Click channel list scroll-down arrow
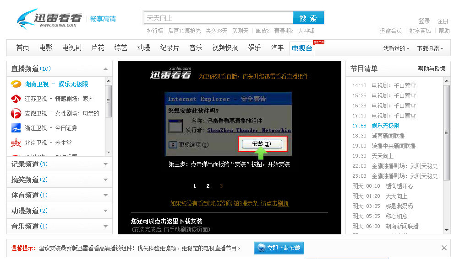This screenshot has width=476, height=259. (109, 153)
